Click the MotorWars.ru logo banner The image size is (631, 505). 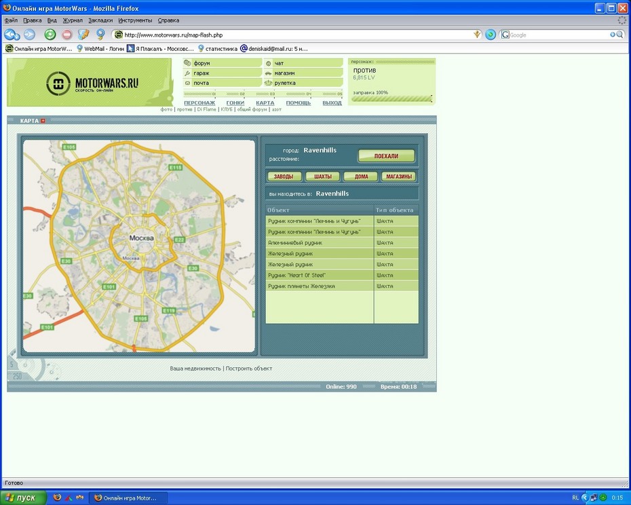coord(90,82)
